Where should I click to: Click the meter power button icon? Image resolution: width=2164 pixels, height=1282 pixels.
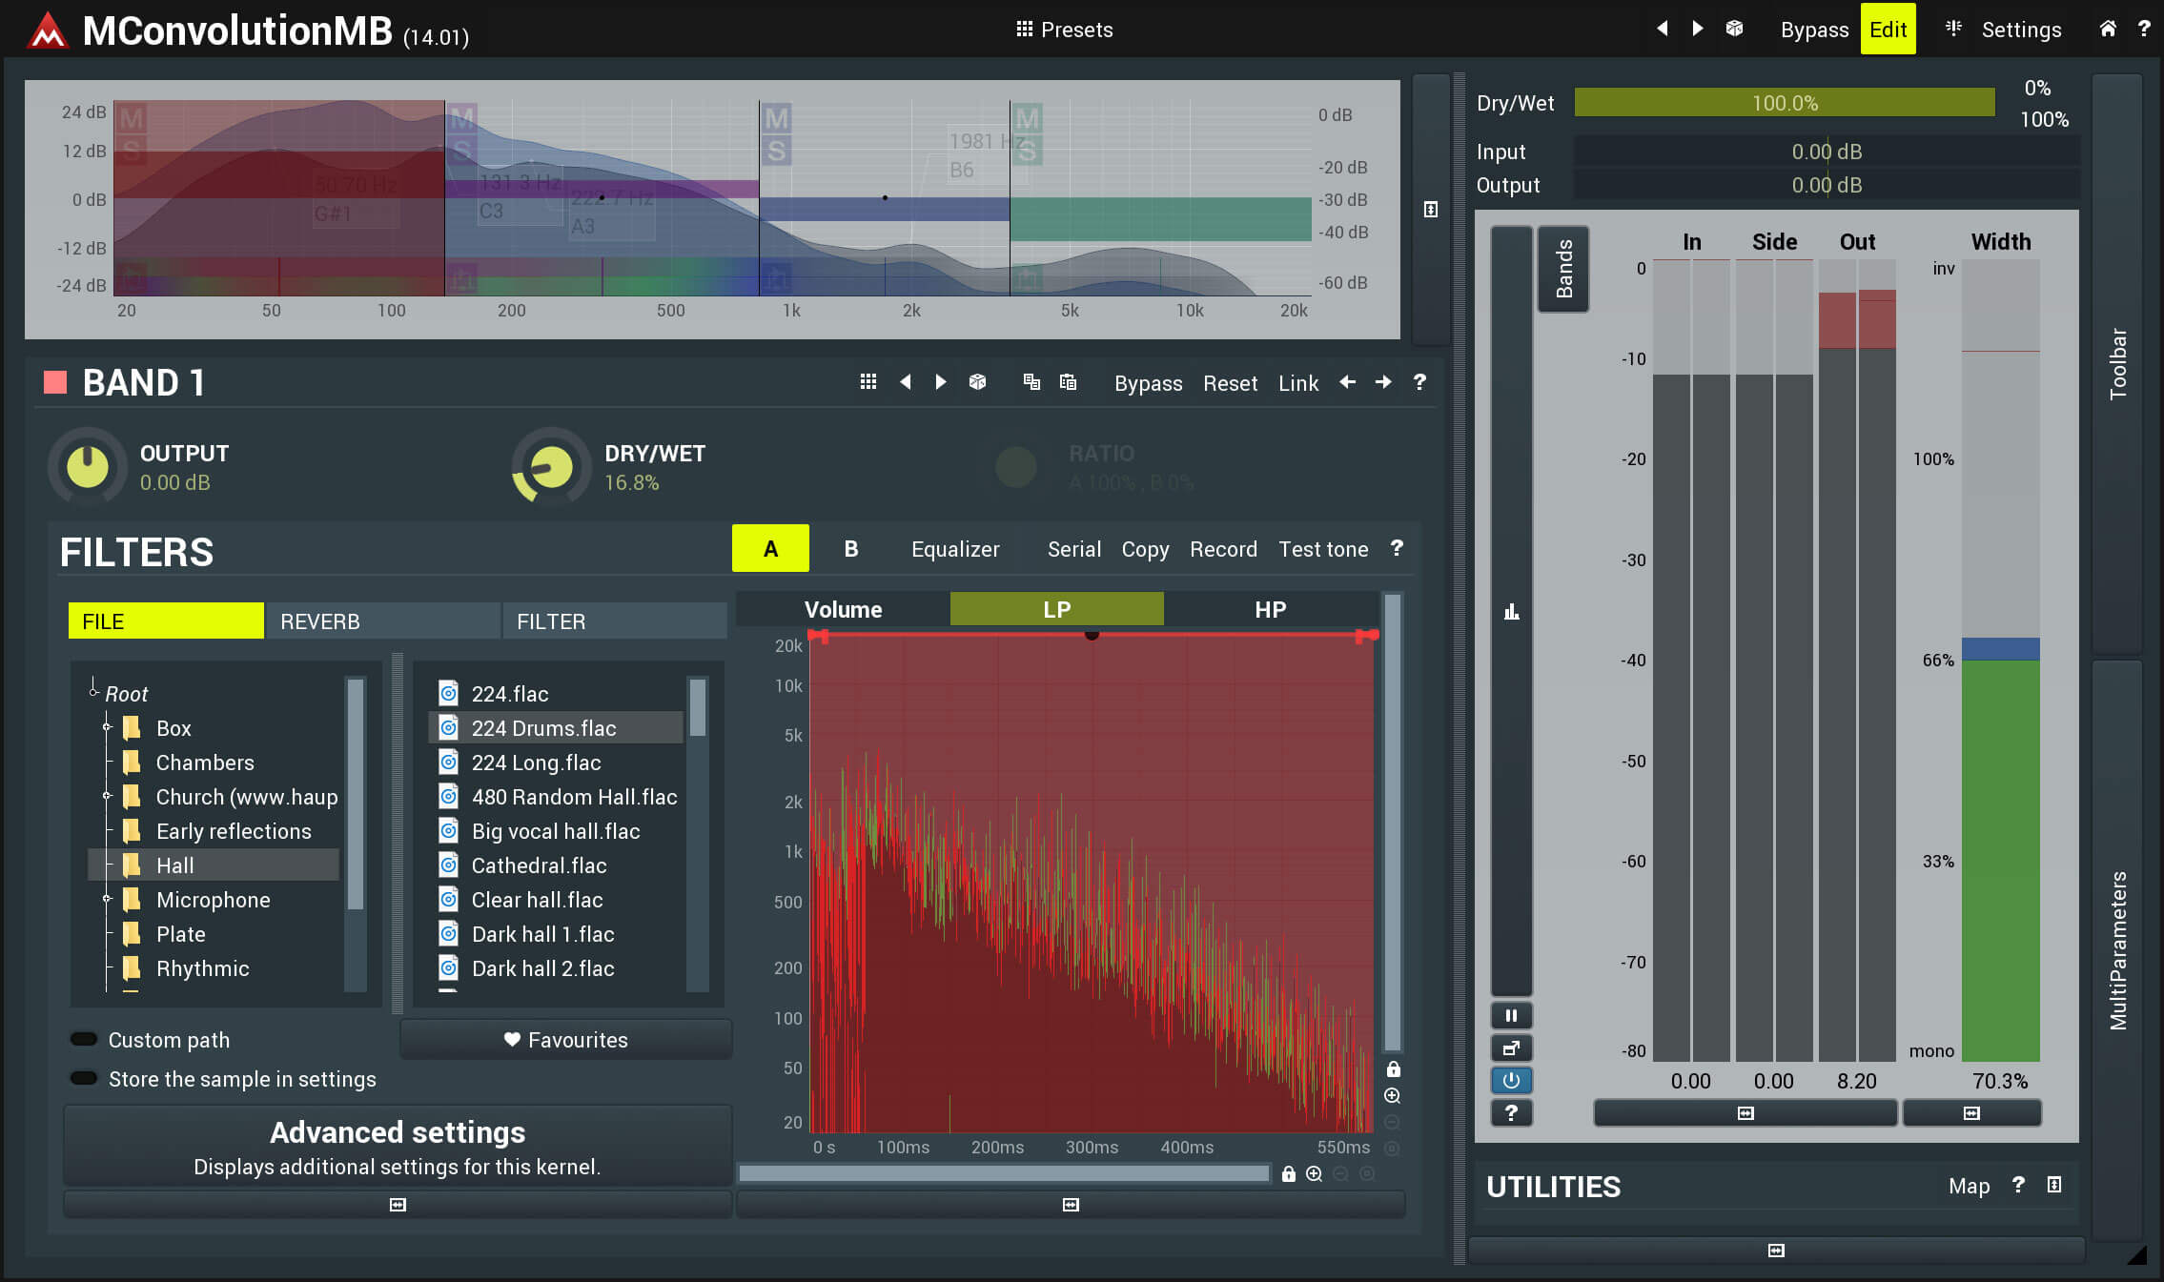(x=1511, y=1080)
